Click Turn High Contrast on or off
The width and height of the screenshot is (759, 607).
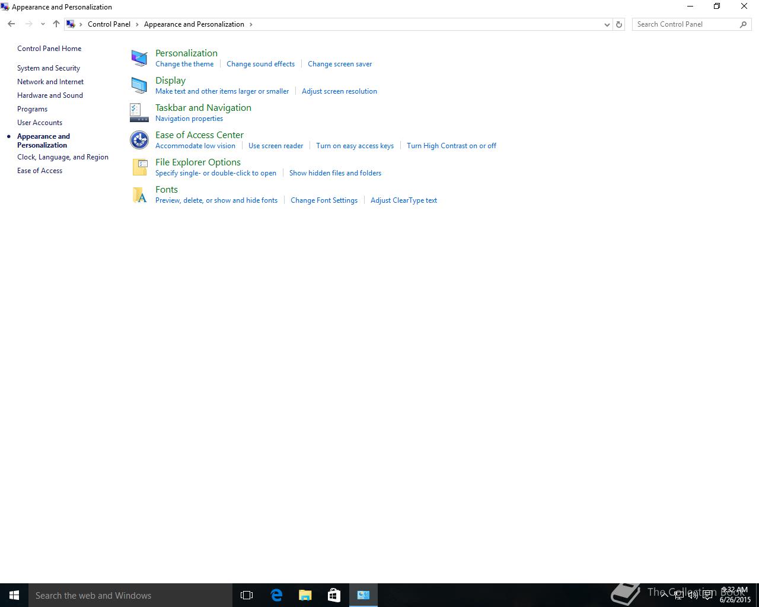coord(451,146)
